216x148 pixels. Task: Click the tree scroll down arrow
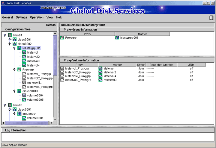55,119
